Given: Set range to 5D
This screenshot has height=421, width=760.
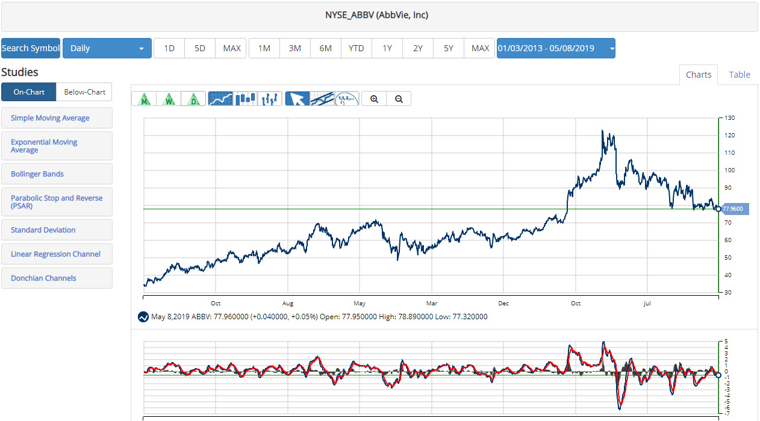Looking at the screenshot, I should 200,48.
